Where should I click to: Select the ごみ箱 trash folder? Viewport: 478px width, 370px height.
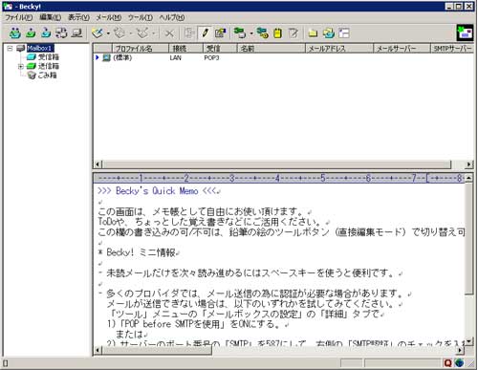click(47, 76)
